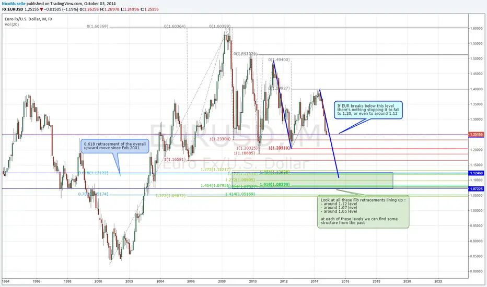Screen dimensions: 487x287
Task: Click the 1994 year on time axis
Action: click(x=6, y=281)
